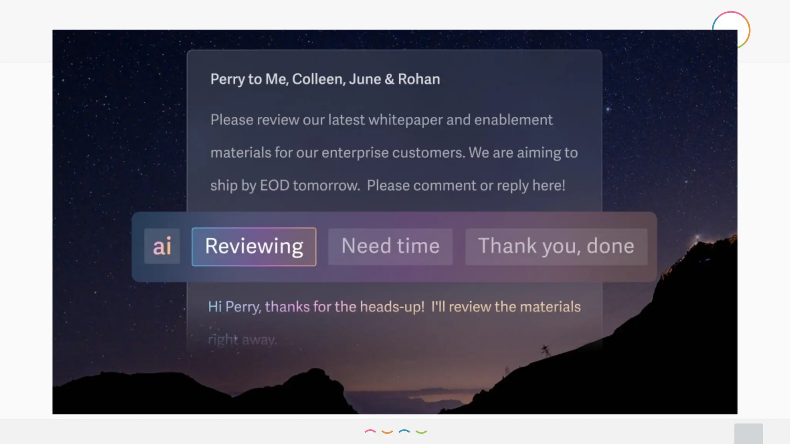Click the blue arc loading indicator
Screen dimensions: 790x444
(404, 432)
